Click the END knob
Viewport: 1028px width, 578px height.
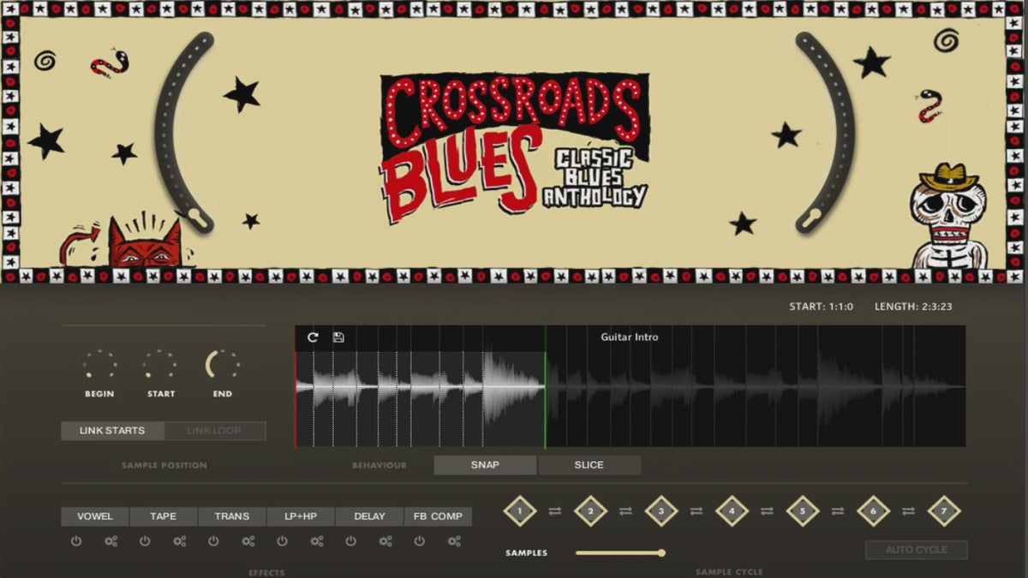click(222, 366)
